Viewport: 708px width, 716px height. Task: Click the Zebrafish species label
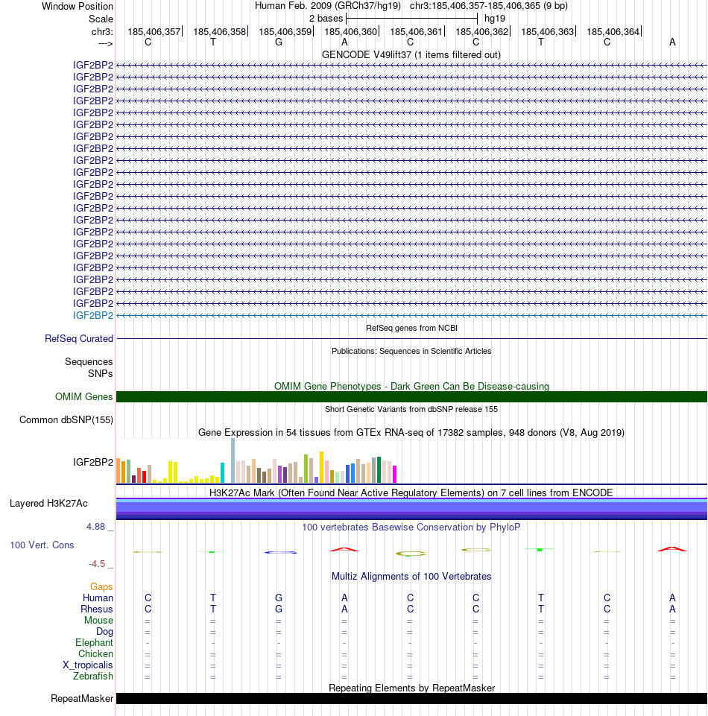click(92, 677)
